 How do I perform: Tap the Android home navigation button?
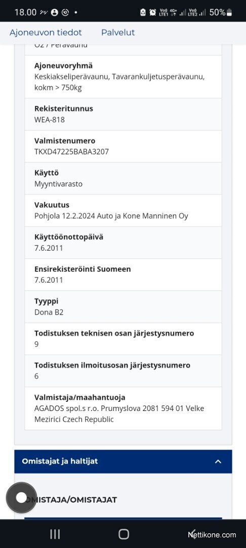click(x=124, y=534)
